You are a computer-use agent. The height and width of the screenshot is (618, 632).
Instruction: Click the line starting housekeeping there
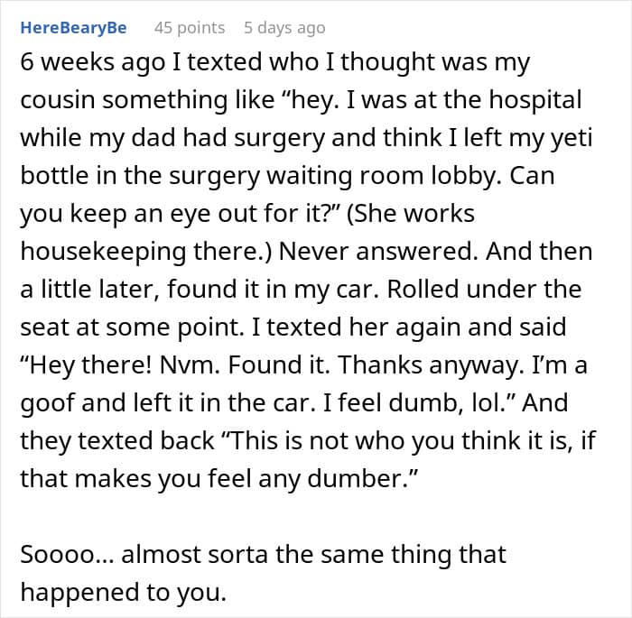tap(306, 252)
